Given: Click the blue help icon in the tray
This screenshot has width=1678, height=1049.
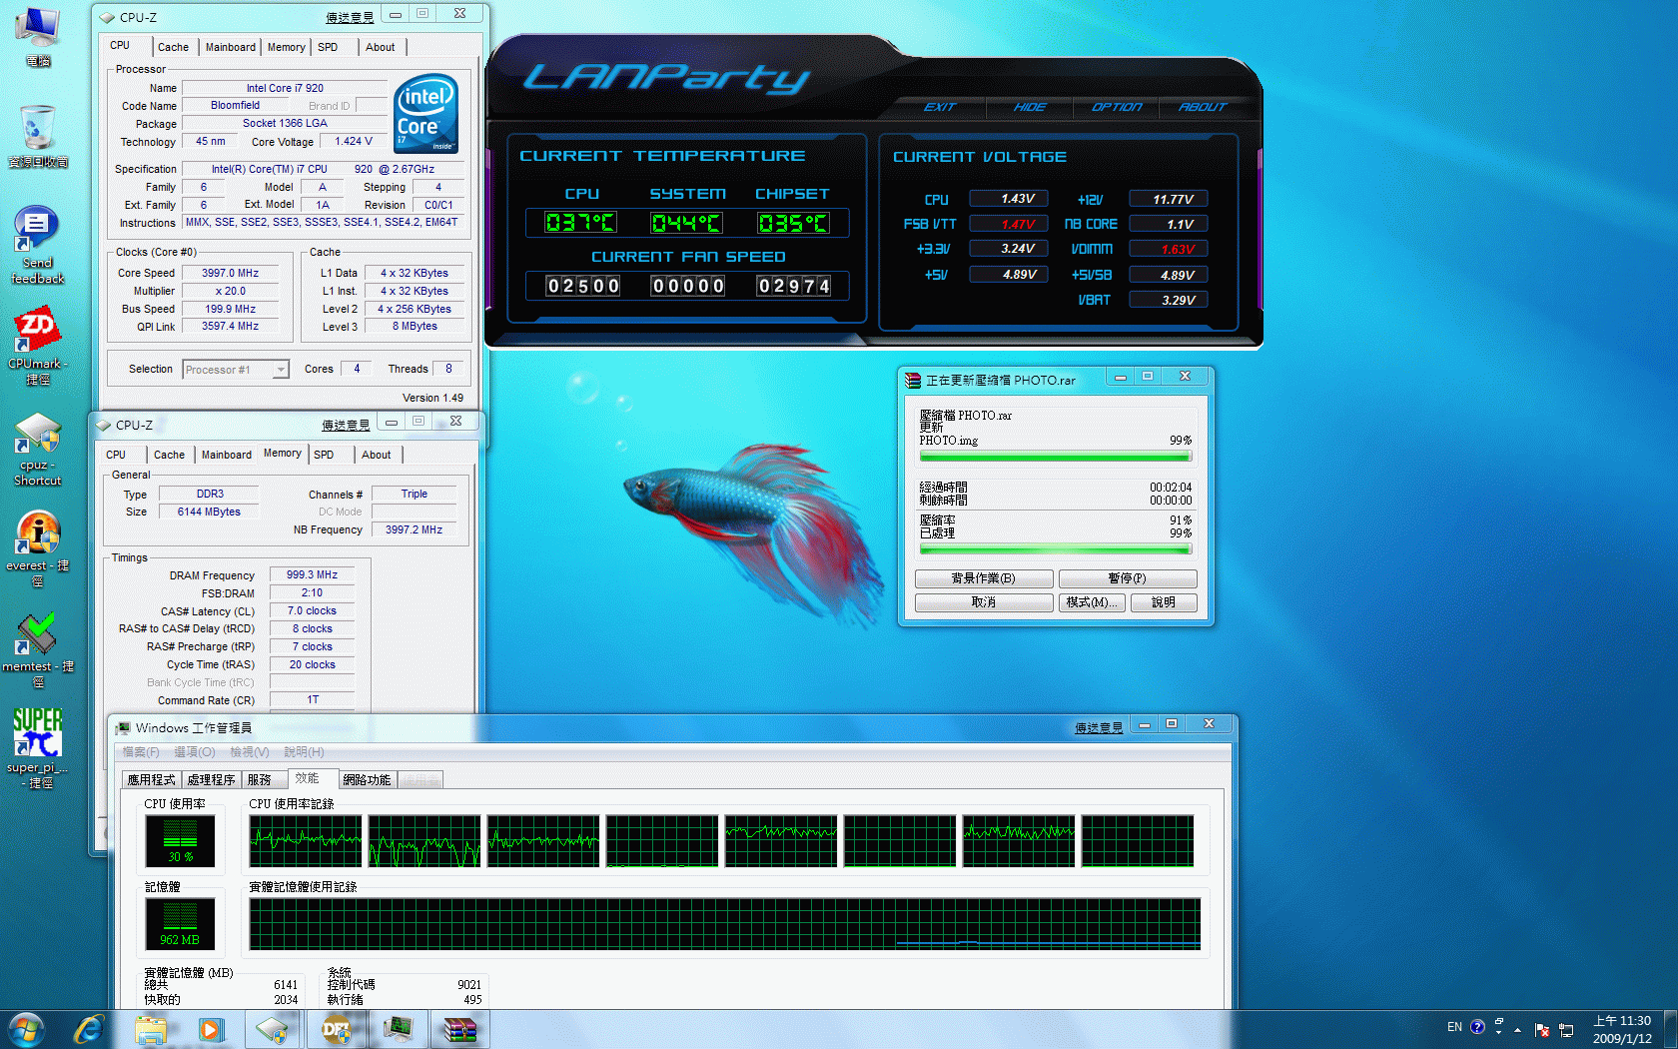Looking at the screenshot, I should pyautogui.click(x=1477, y=1027).
